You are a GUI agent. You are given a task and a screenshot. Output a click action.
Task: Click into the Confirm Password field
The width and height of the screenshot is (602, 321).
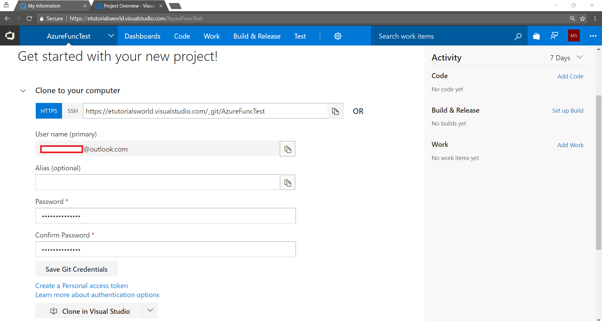point(166,249)
